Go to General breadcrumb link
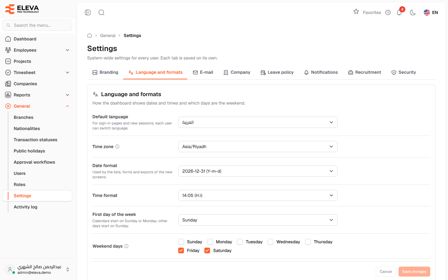Screen dimensions: 448x280 (x=108, y=35)
